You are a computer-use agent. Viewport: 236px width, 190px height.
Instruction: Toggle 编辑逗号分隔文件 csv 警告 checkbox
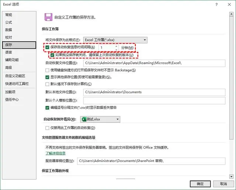click(47, 108)
